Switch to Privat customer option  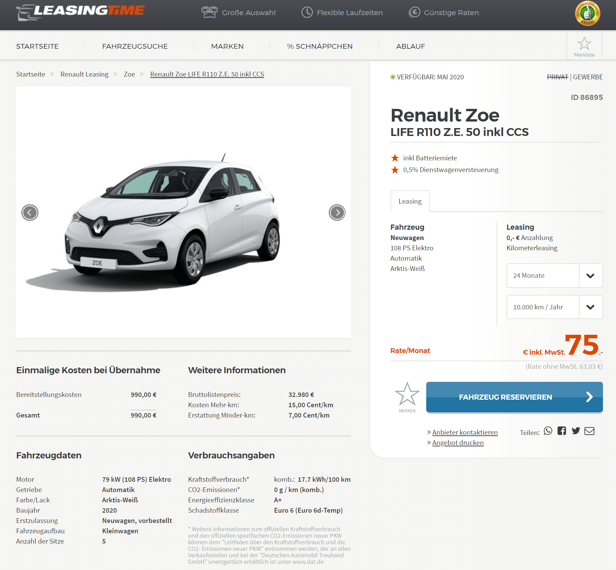557,77
